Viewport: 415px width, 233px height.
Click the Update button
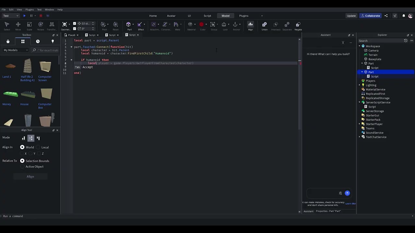click(351, 16)
